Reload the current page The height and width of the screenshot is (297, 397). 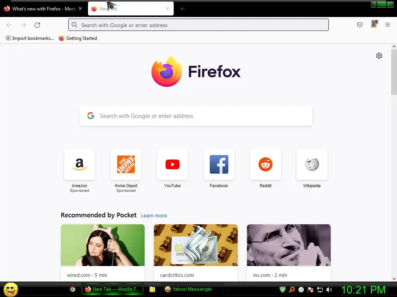pyautogui.click(x=37, y=25)
